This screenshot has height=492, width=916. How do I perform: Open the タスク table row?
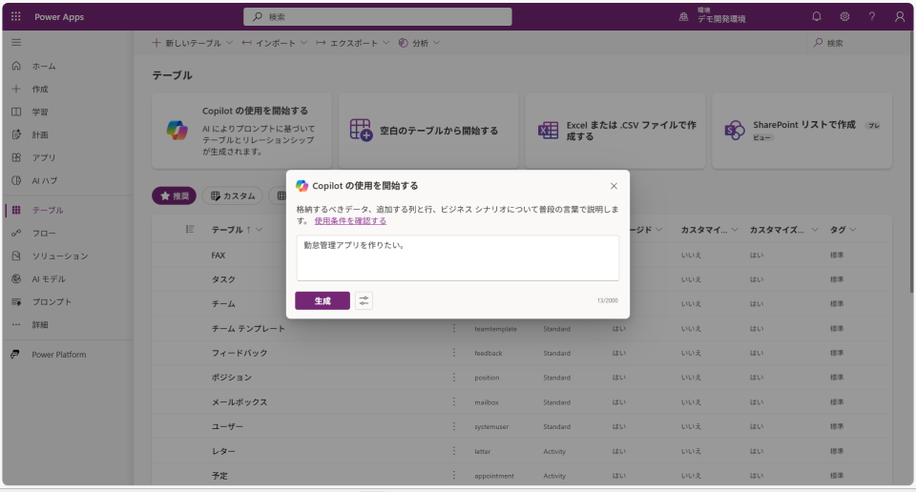pyautogui.click(x=223, y=279)
